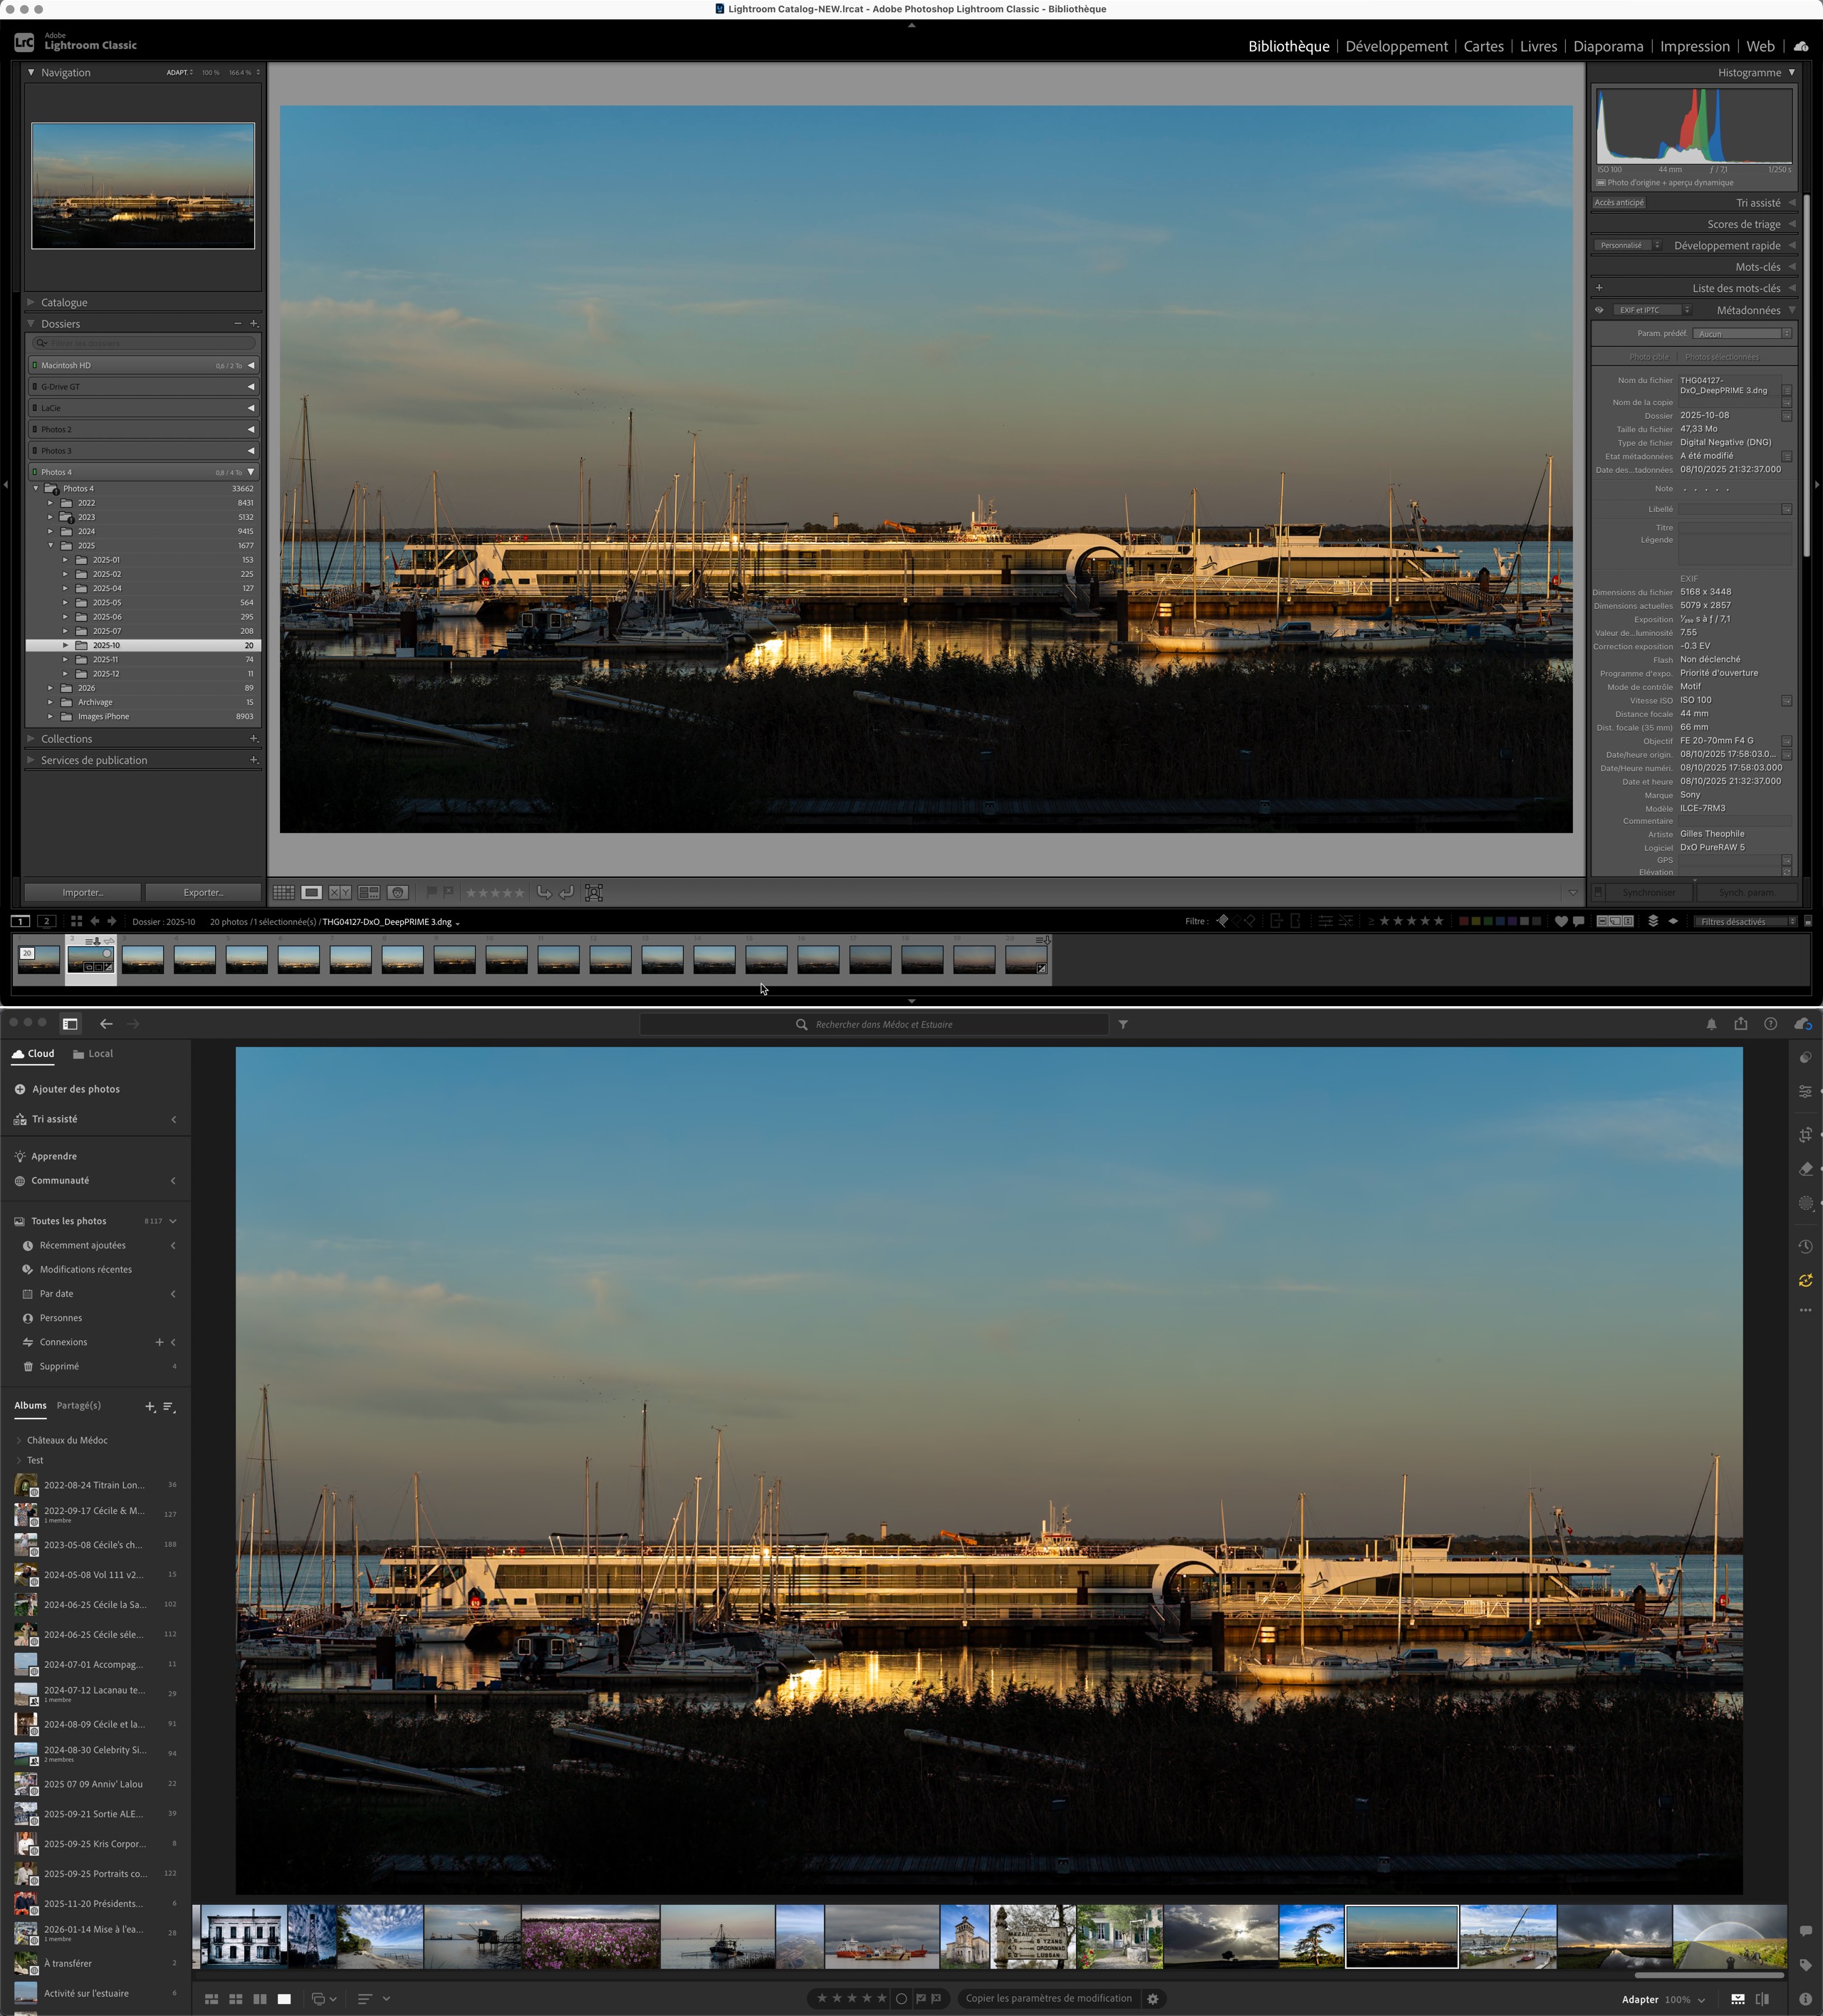
Task: Click the Crop tool in Lightroom cloud
Action: coord(1805,1134)
